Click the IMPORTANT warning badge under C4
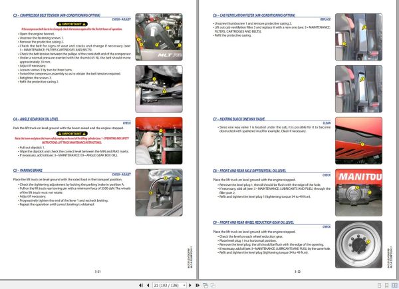The width and height of the screenshot is (399, 289). coord(72,134)
